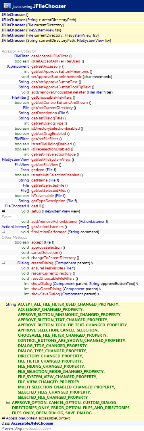Open the AccessibleJFileChooser nested class link

pyautogui.click(x=32, y=423)
